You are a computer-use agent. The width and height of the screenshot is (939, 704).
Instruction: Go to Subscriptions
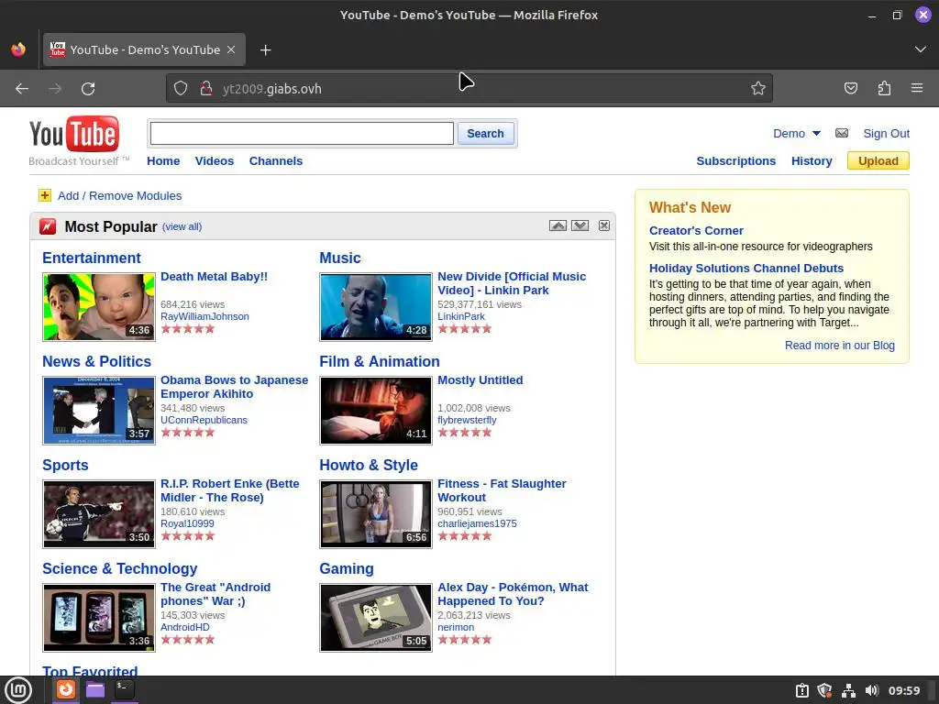[x=736, y=161]
